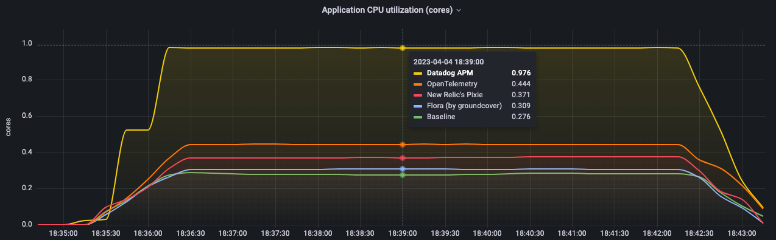Viewport: 776px width, 240px height.
Task: Click the OpenTelemetry tooltip color swatch
Action: point(418,84)
